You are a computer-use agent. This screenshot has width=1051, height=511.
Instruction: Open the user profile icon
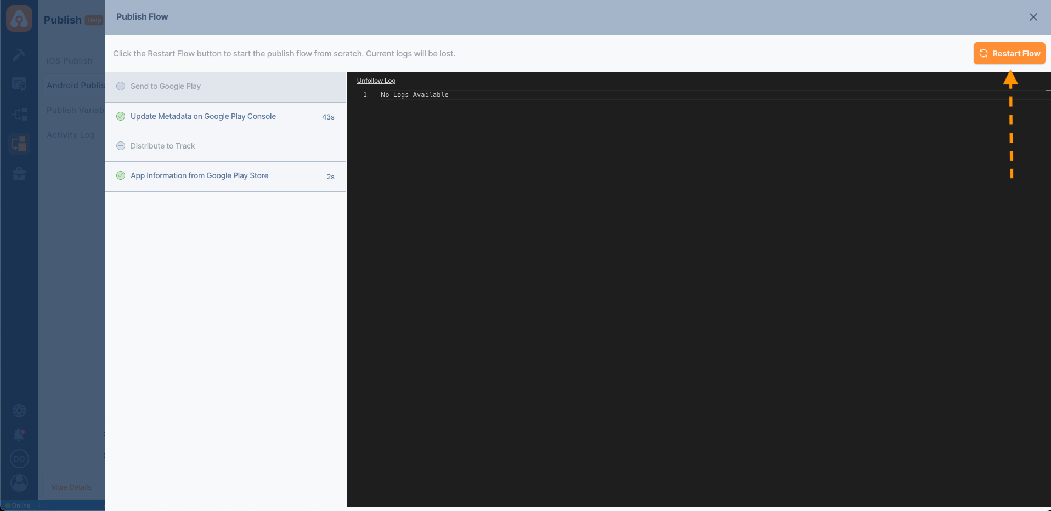pyautogui.click(x=19, y=483)
